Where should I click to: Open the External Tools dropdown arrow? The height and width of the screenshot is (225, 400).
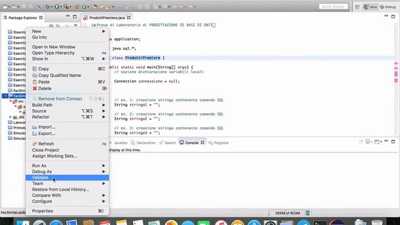[x=71, y=7]
